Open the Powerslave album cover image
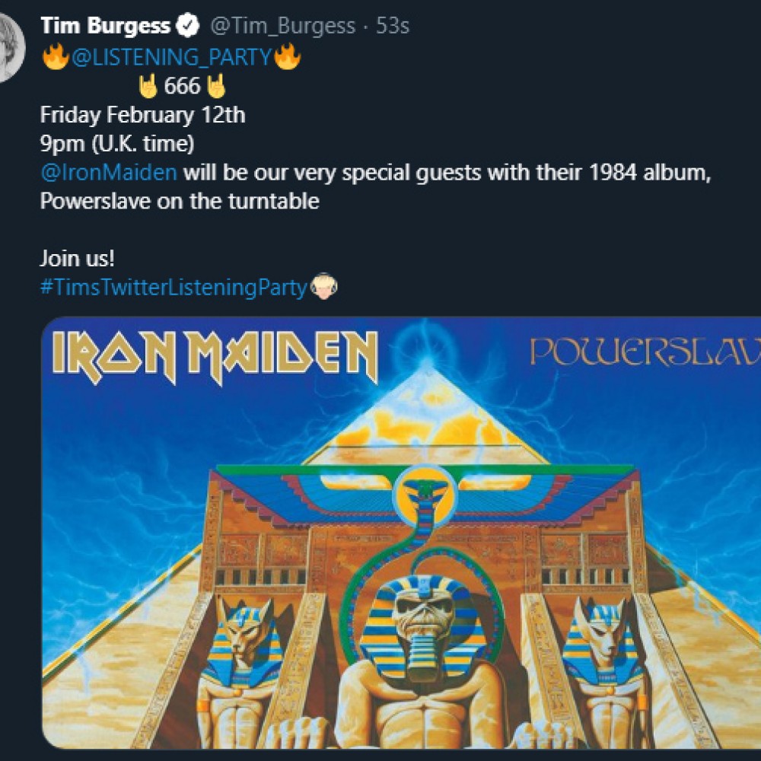The height and width of the screenshot is (761, 761). tap(401, 533)
